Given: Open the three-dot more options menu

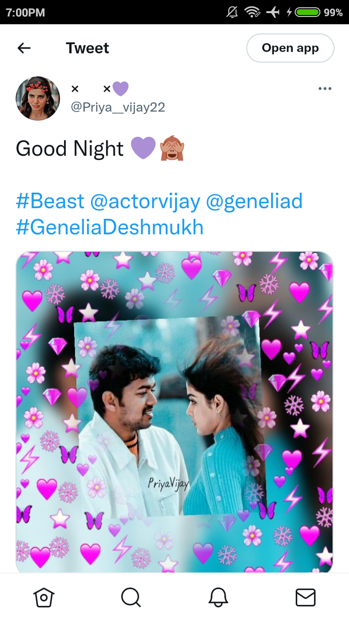Looking at the screenshot, I should 325,89.
